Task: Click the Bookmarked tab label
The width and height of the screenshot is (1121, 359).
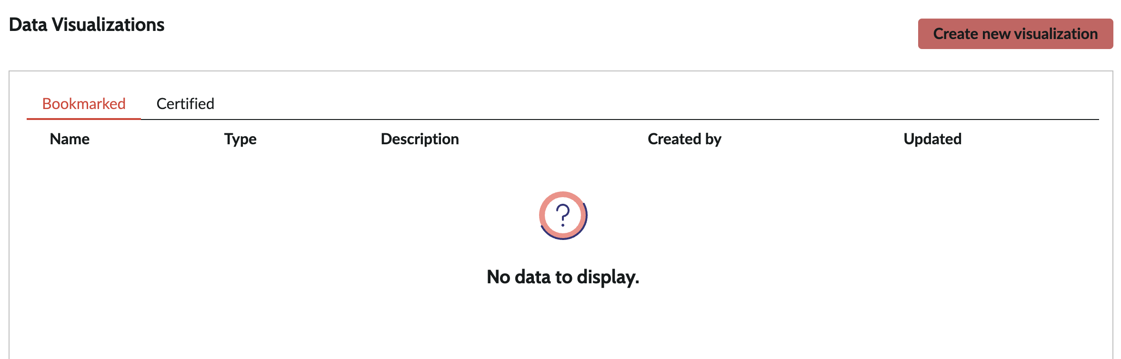Action: 84,103
